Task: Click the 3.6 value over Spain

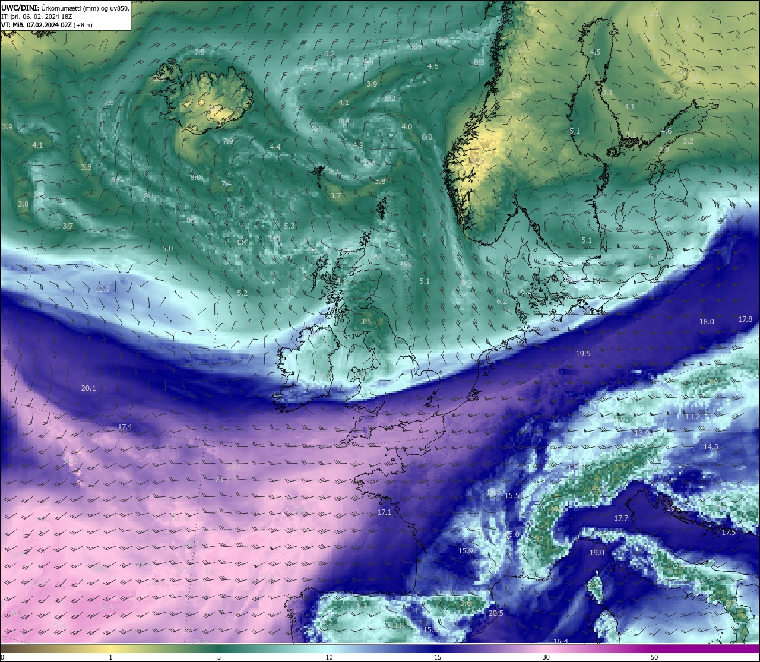Action: (465, 603)
